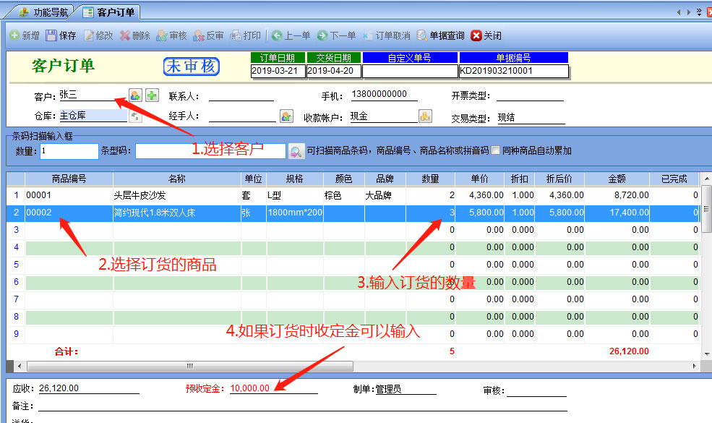712x423 pixels.
Task: Open the 仓库 warehouse selector icon
Action: (x=135, y=116)
